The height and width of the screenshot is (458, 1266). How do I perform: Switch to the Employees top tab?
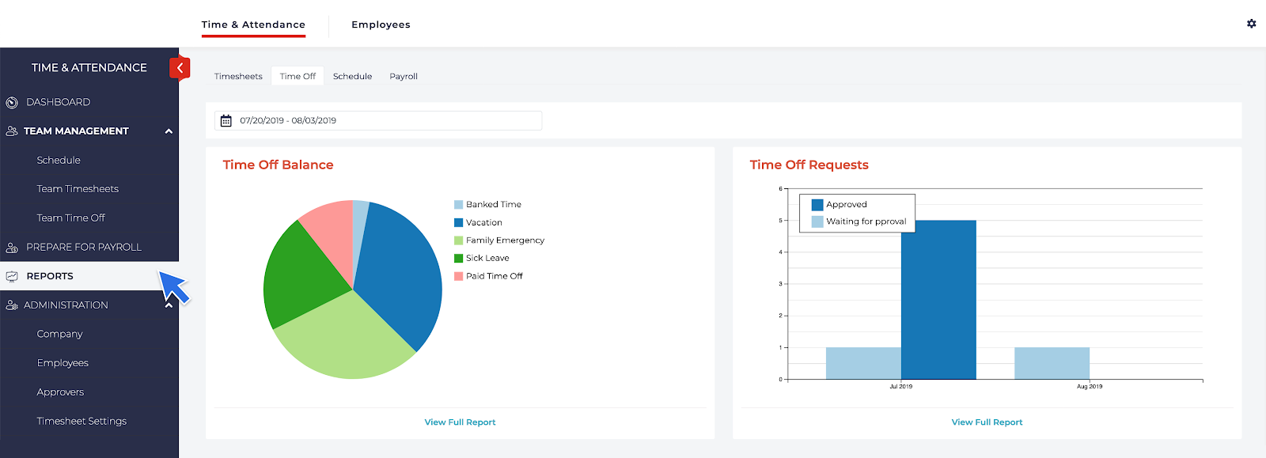[381, 25]
